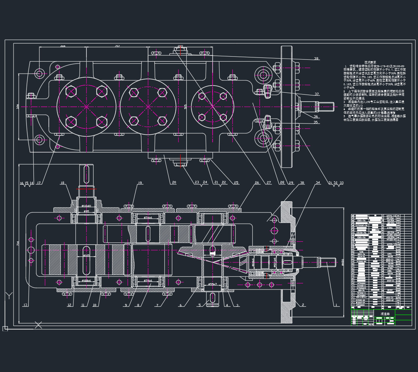The image size is (418, 372).
Task: Click the ø55k7 dimension text
Action: [x=213, y=284]
